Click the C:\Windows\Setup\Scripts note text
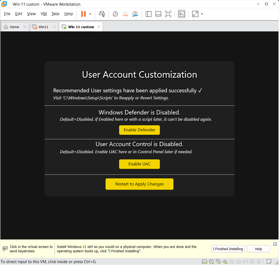 click(x=111, y=98)
